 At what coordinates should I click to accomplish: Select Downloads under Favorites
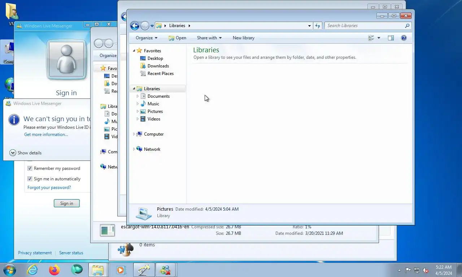point(158,66)
